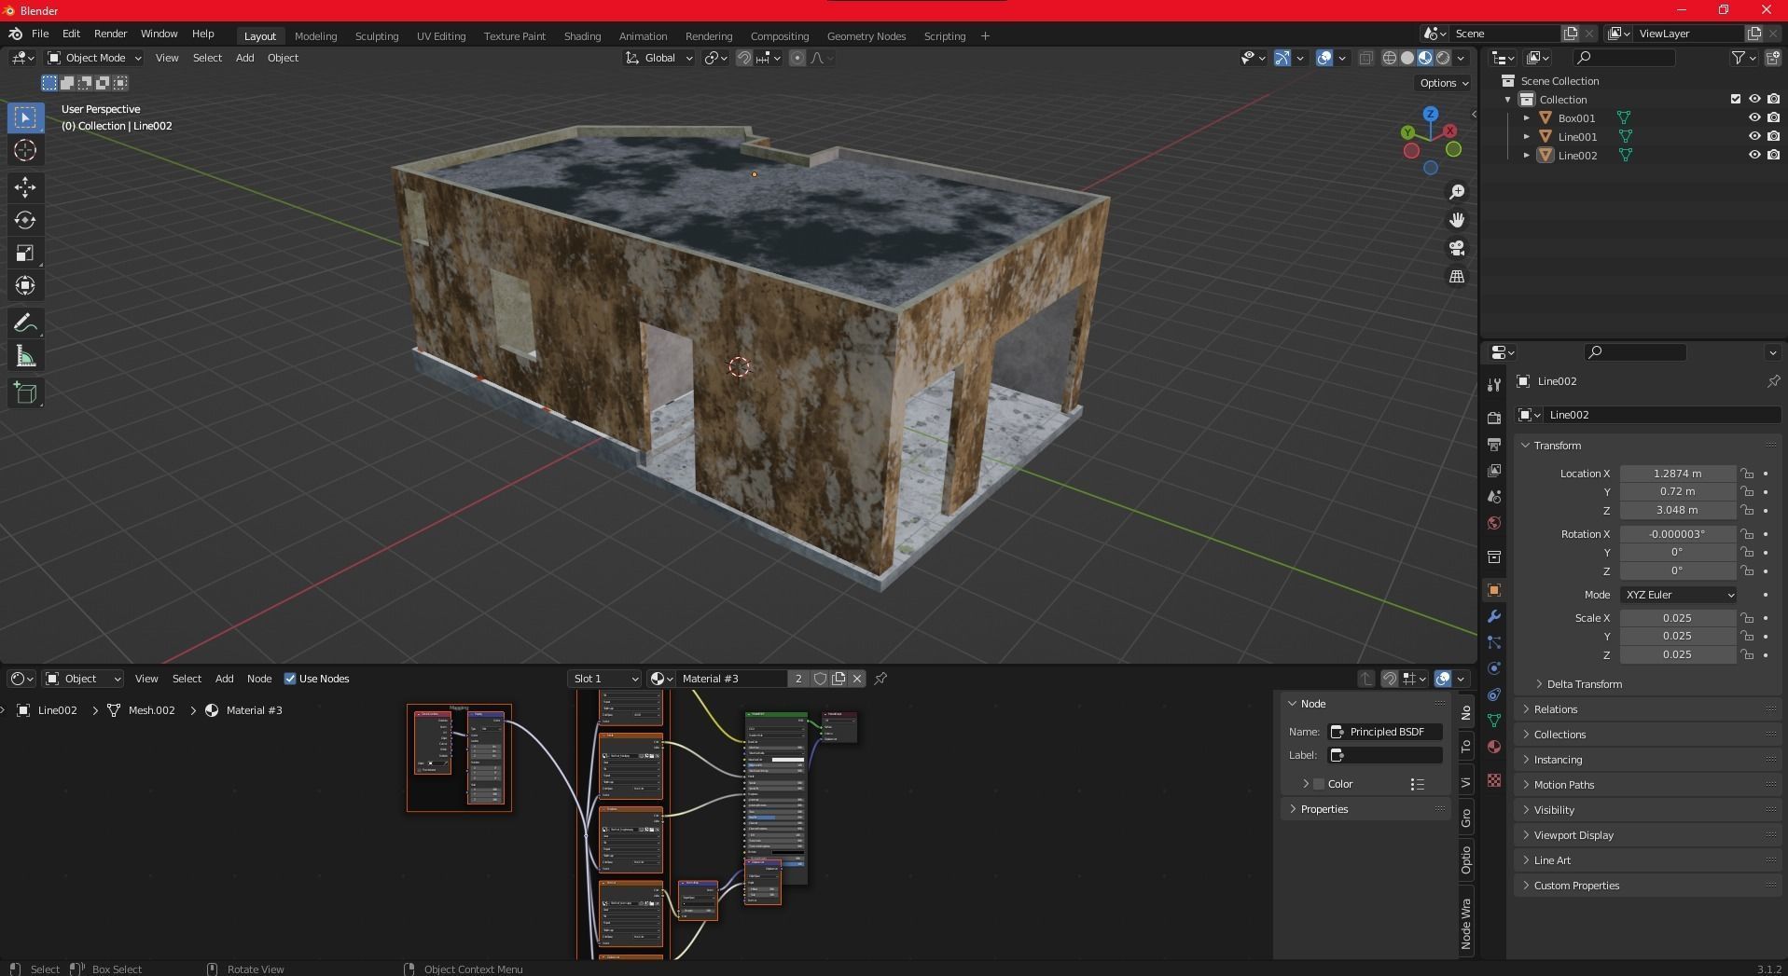The width and height of the screenshot is (1788, 976).
Task: Open XYZ Euler rotation mode dropdown
Action: click(x=1678, y=595)
